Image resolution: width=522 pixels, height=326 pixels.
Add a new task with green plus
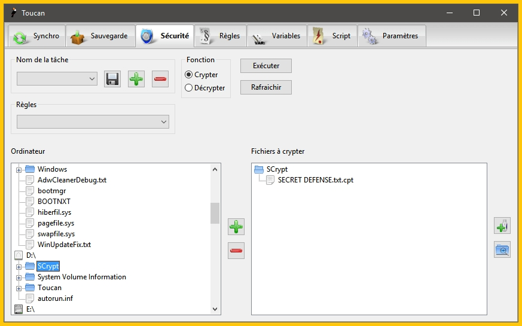pos(136,79)
